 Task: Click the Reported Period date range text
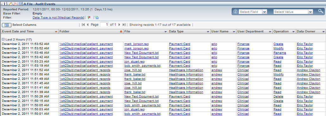73,9
